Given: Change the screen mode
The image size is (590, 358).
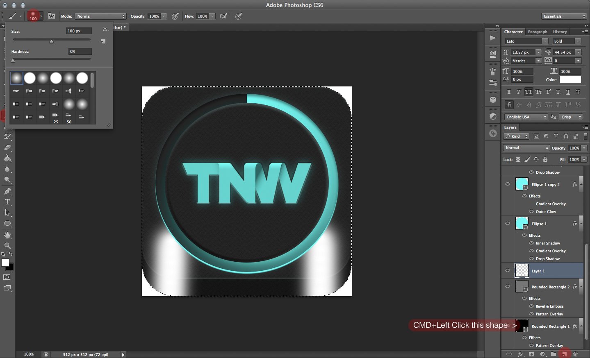Looking at the screenshot, I should point(7,288).
